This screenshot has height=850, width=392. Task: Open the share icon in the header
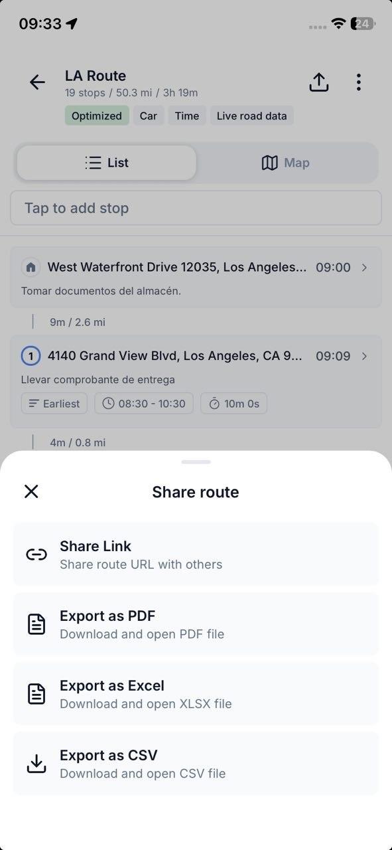pyautogui.click(x=318, y=82)
